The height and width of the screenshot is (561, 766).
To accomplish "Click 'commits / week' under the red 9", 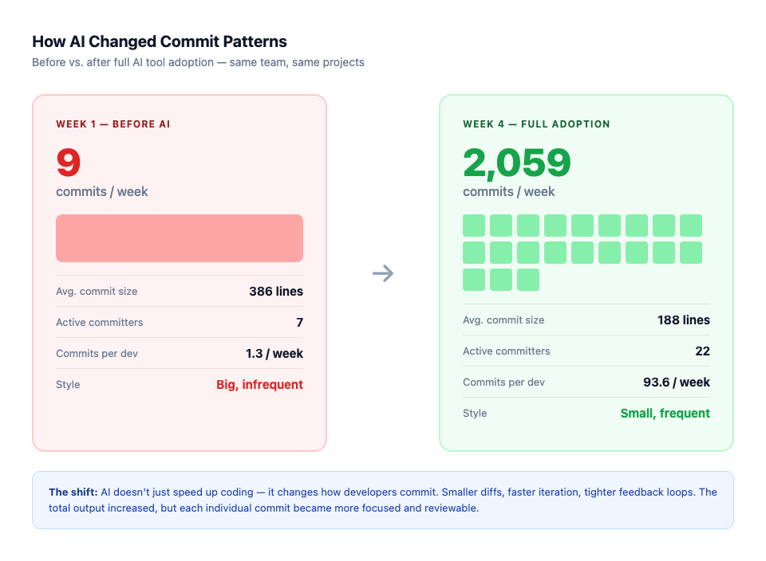I will pyautogui.click(x=101, y=192).
